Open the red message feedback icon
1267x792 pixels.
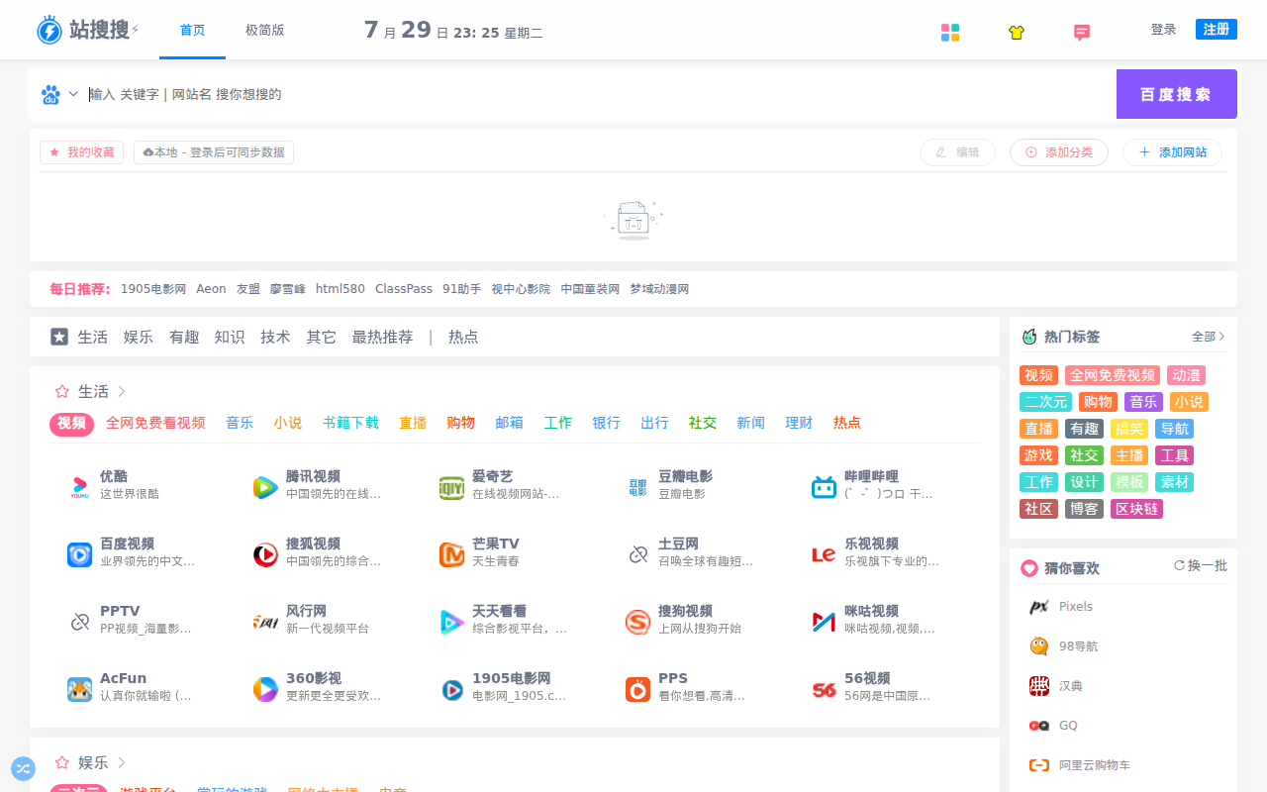(x=1082, y=33)
